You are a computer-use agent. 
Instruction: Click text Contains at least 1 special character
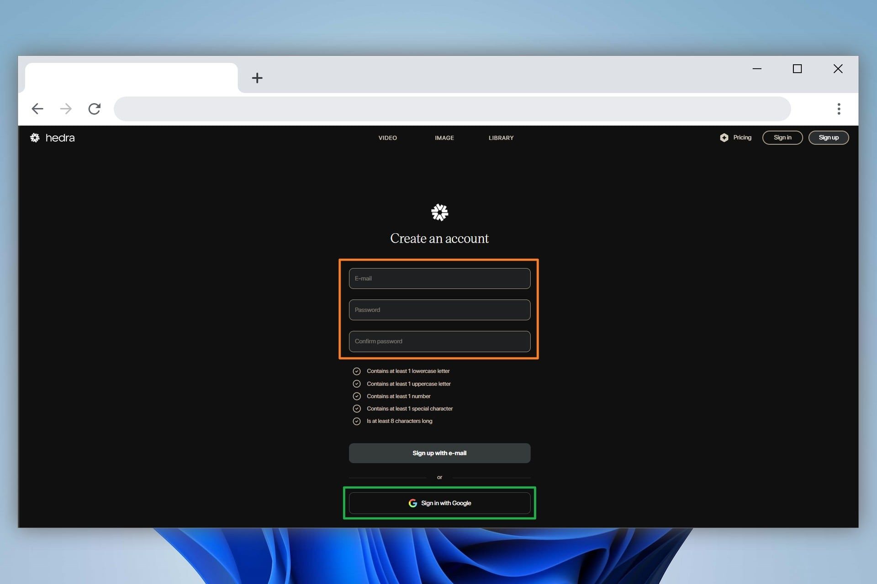point(409,408)
